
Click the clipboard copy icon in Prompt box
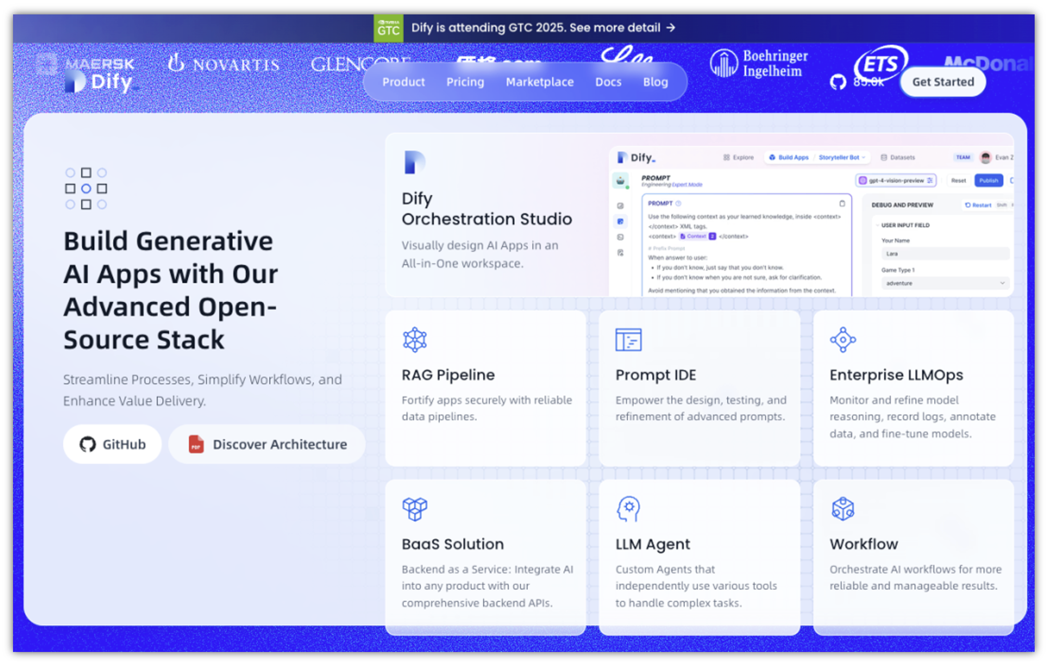tap(842, 203)
